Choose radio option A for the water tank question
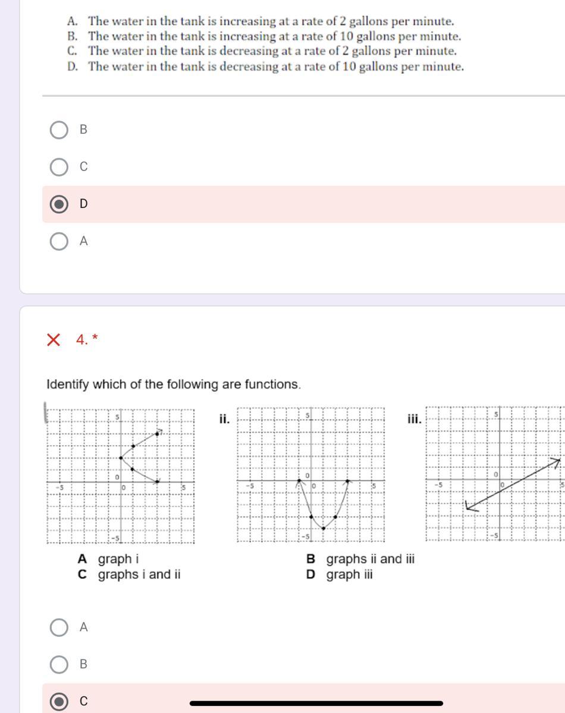The image size is (565, 713). tap(59, 241)
